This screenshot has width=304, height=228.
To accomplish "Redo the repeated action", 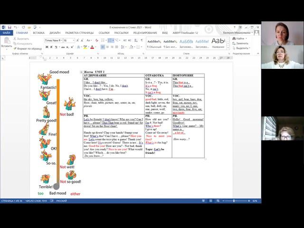I will 23,28.
